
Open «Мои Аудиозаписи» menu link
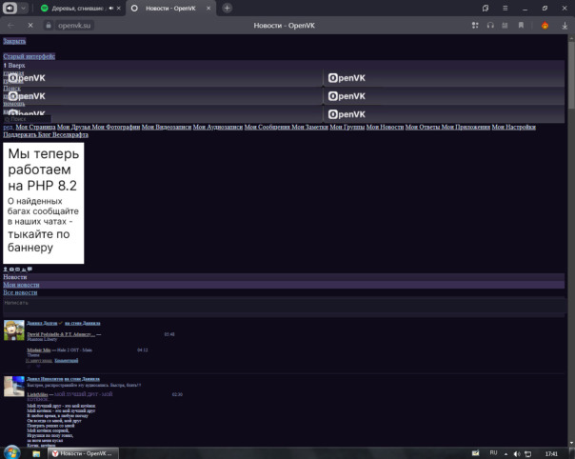coord(218,127)
